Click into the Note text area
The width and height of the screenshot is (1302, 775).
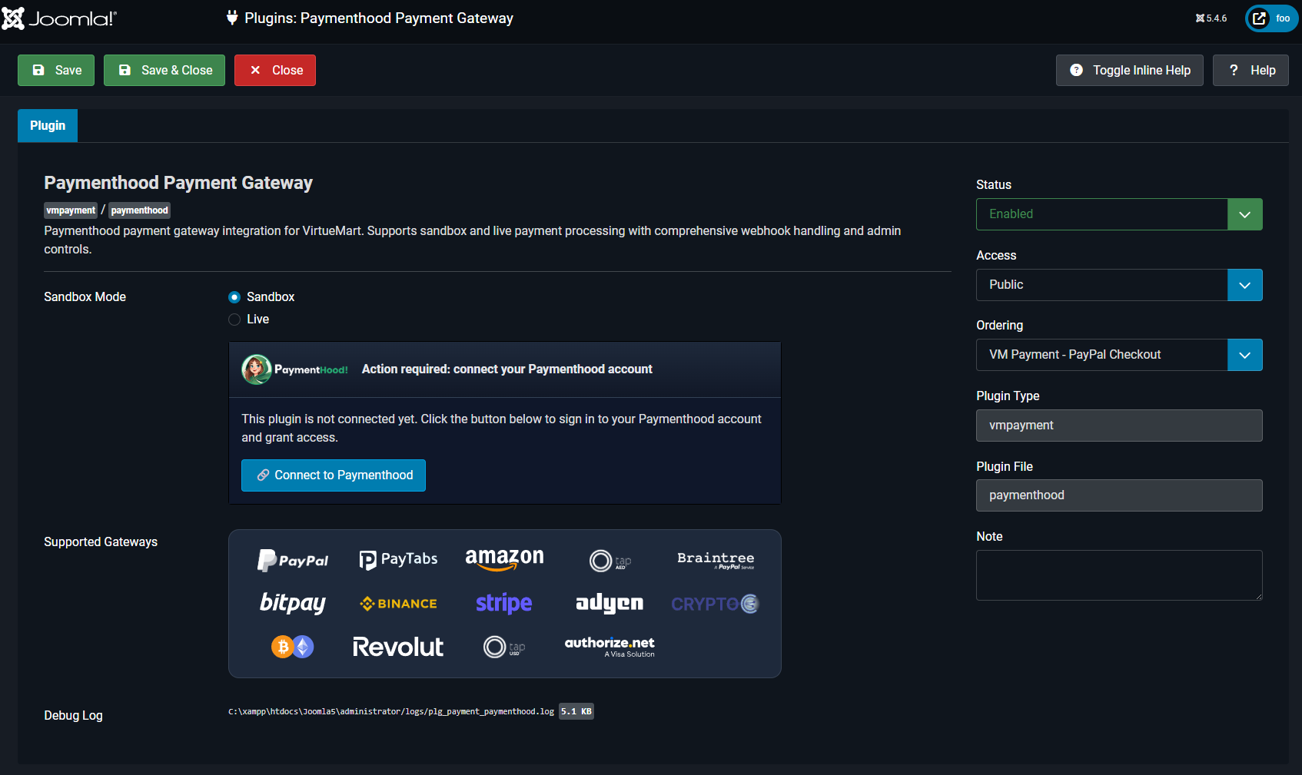(x=1119, y=575)
